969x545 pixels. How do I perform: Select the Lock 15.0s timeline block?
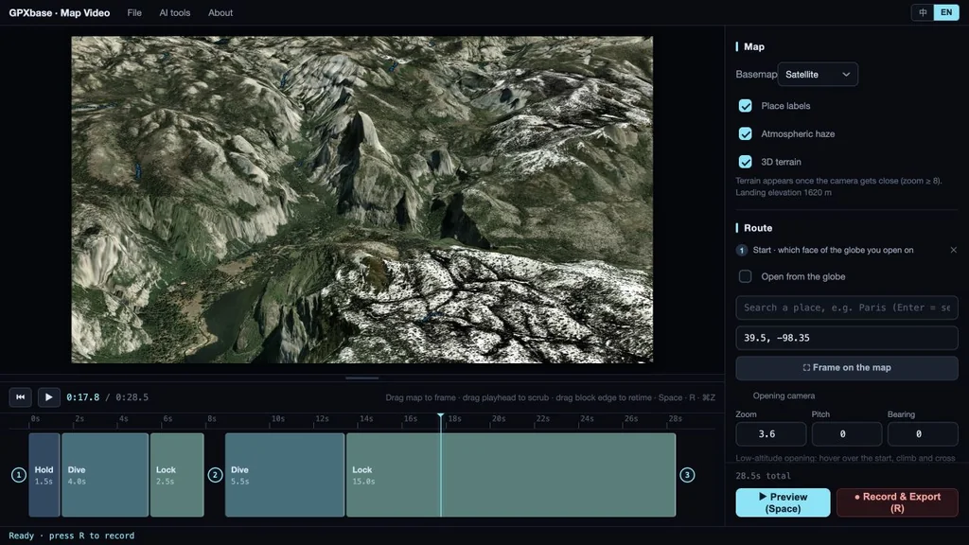click(x=510, y=475)
